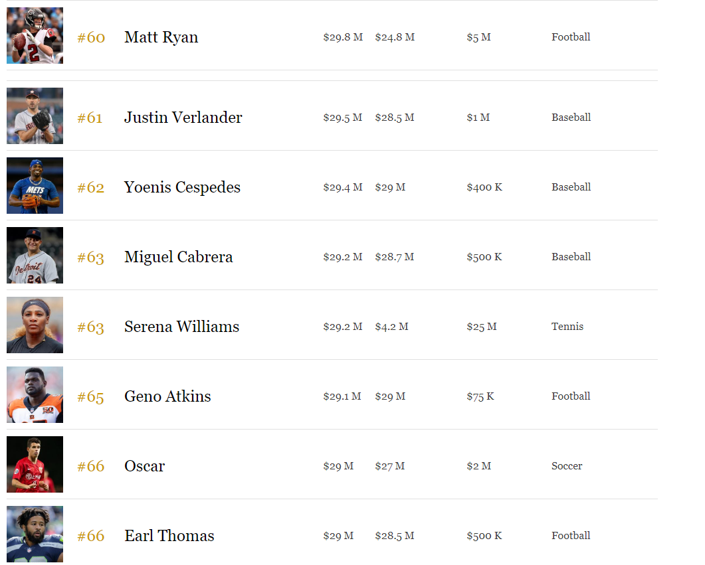Click the Oscar name link
The width and height of the screenshot is (705, 565).
pos(144,466)
